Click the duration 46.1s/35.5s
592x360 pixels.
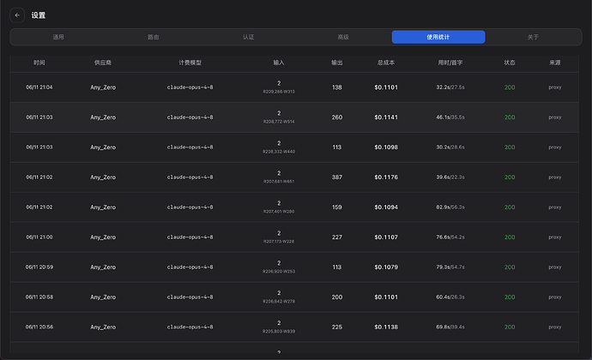(450, 117)
